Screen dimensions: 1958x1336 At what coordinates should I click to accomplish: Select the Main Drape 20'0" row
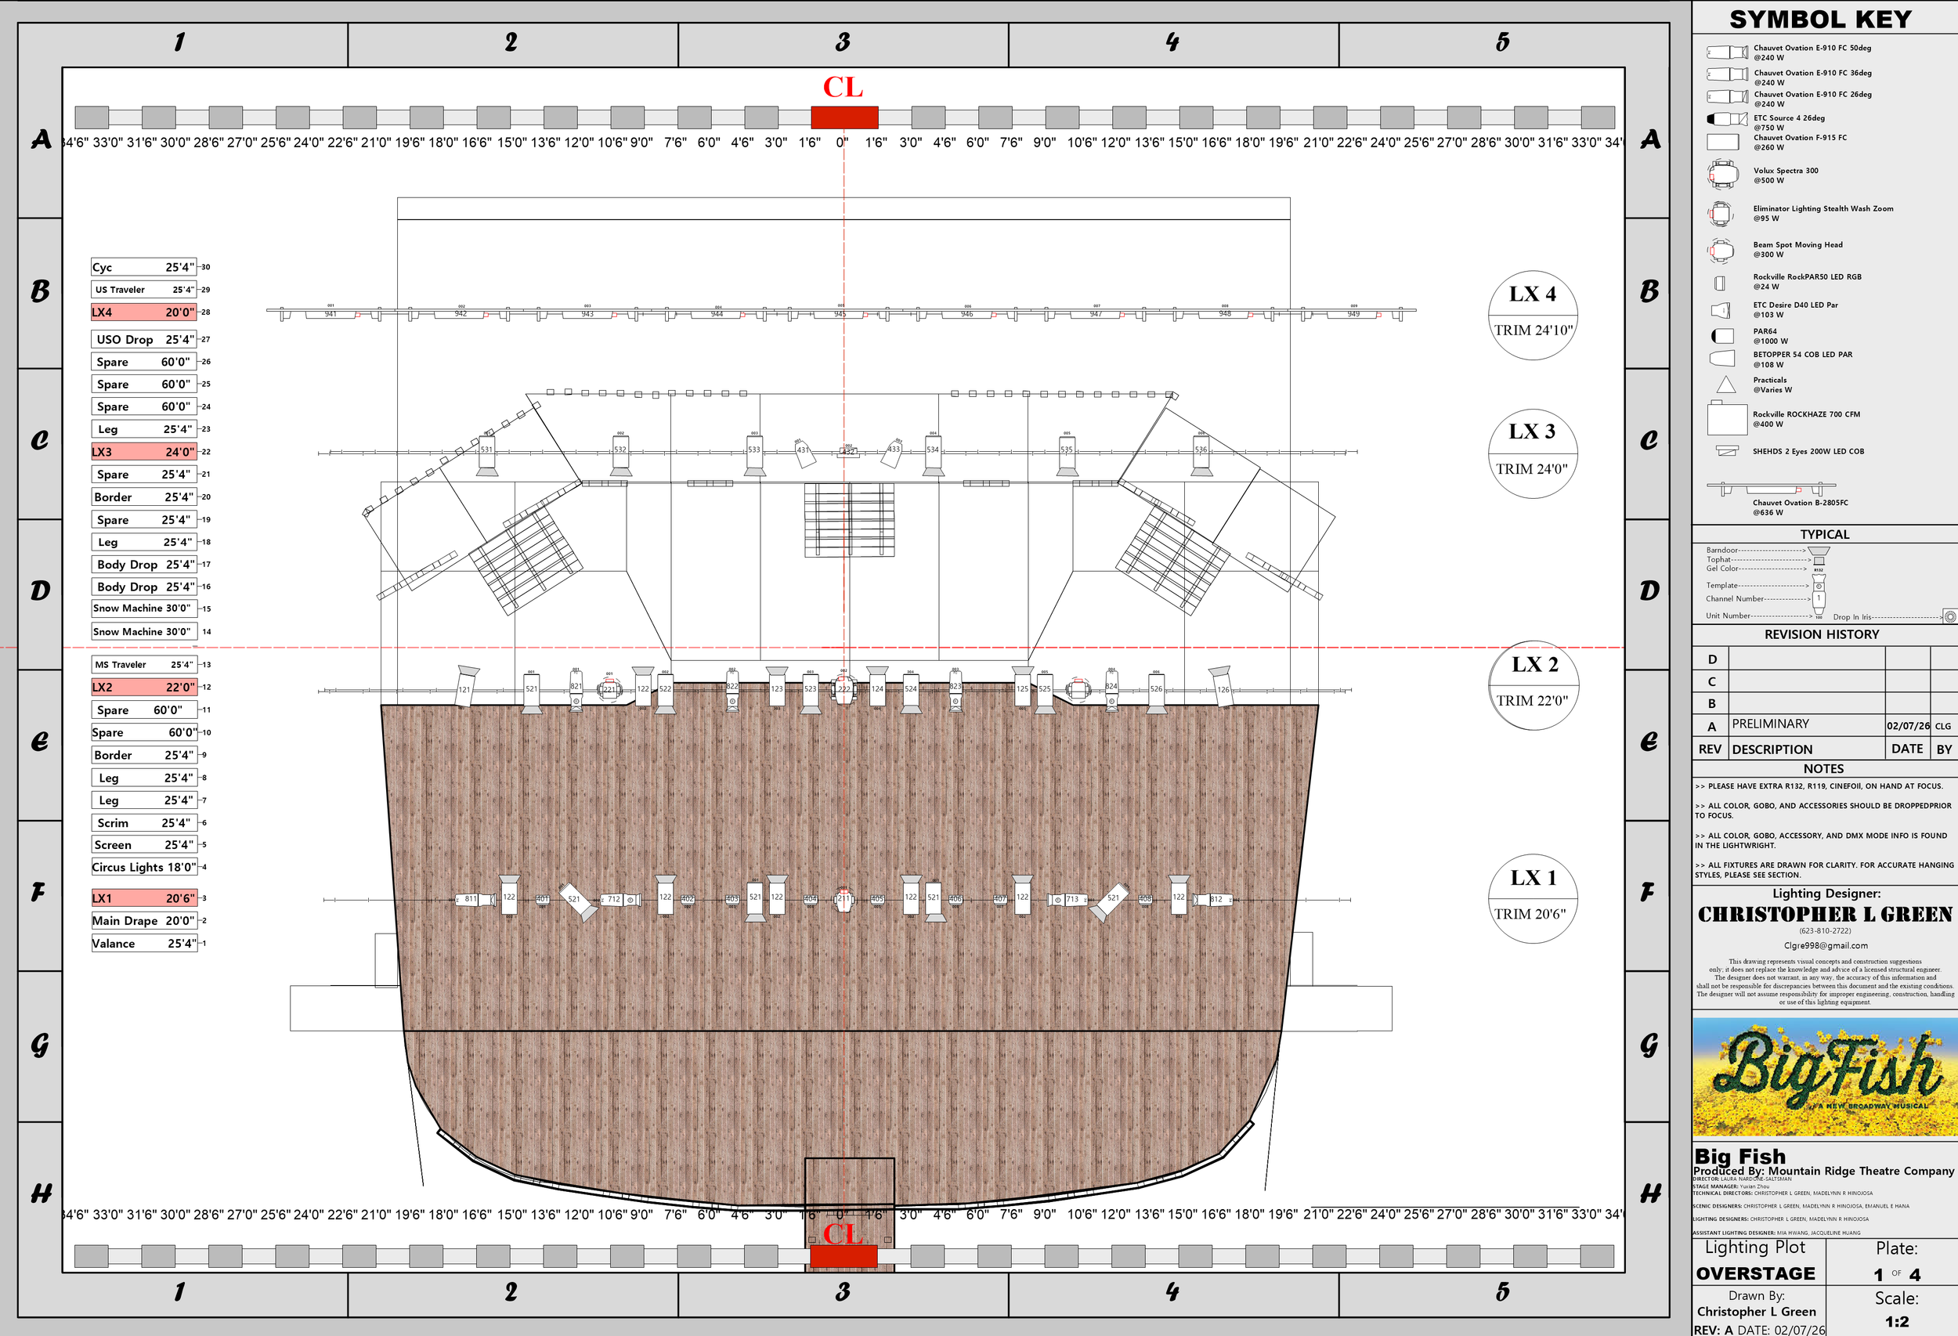[x=143, y=921]
